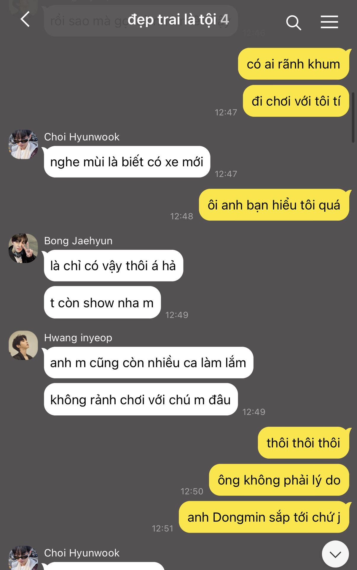The width and height of the screenshot is (357, 570).
Task: Open Hwang inyeop's profile avatar
Action: 23,345
